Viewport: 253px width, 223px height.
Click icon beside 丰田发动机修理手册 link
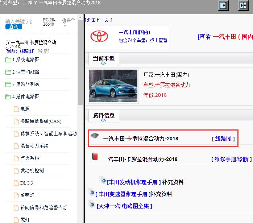coord(103,180)
